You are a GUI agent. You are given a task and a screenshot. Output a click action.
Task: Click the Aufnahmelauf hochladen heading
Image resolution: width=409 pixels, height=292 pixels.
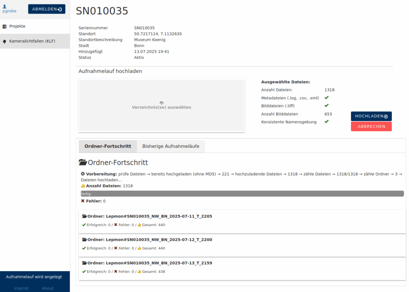[x=110, y=71]
